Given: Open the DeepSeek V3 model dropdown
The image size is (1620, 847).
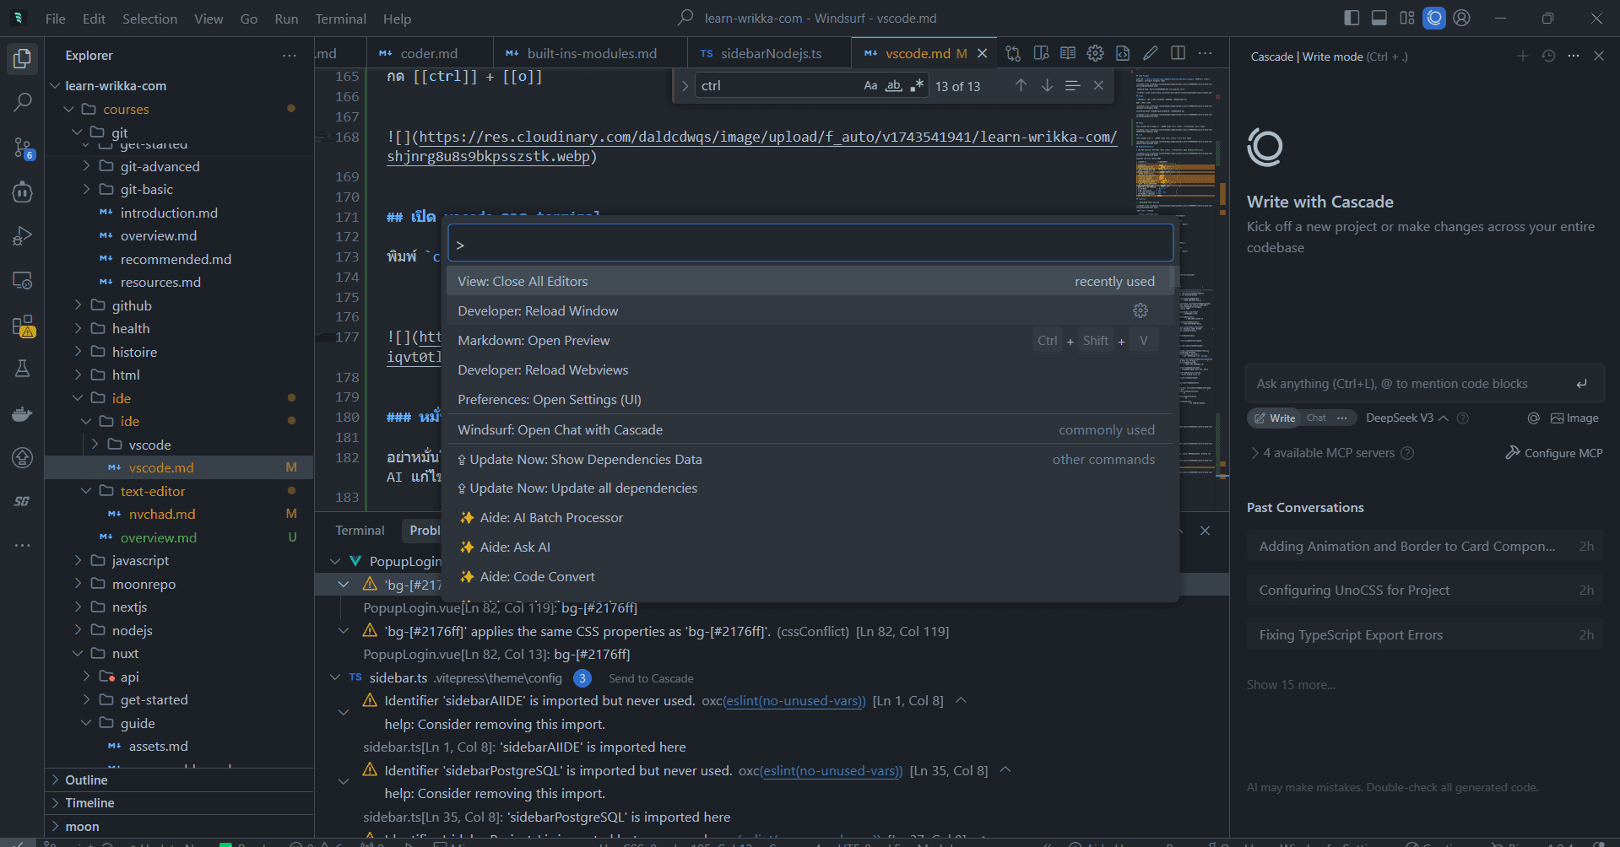Looking at the screenshot, I should 1407,418.
